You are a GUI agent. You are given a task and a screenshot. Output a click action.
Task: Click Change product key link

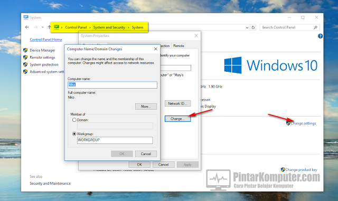click(x=301, y=170)
